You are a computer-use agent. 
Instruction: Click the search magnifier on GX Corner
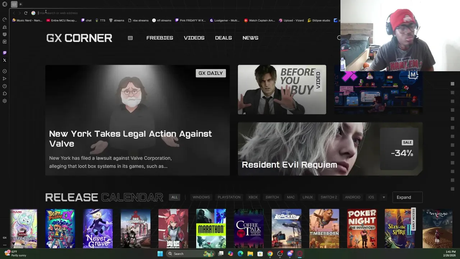(x=339, y=38)
